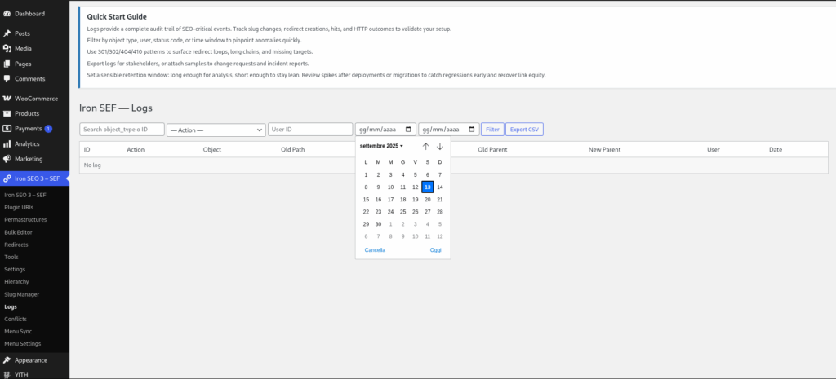This screenshot has width=836, height=379.
Task: Click the Export CSV button
Action: pyautogui.click(x=524, y=130)
